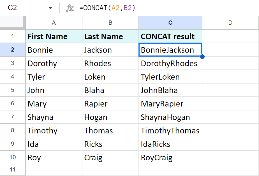This screenshot has height=176, width=259.
Task: Click the blue fill handle on cell C2
Action: tap(202, 56)
